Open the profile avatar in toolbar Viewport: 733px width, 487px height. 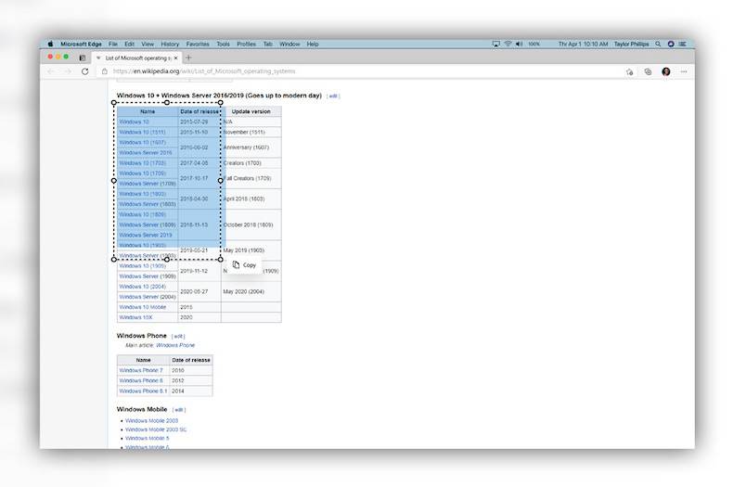coord(666,71)
